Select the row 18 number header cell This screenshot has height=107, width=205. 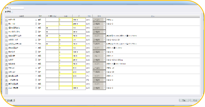point(7,88)
